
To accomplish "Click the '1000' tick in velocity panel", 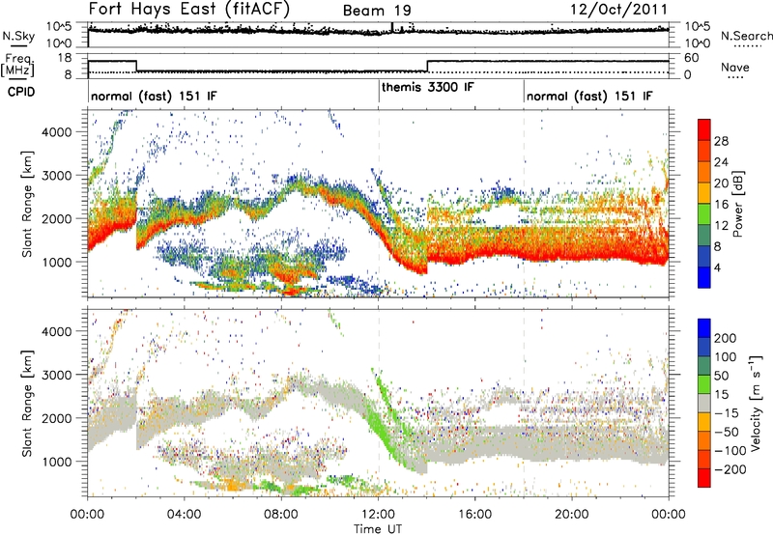I will tap(56, 462).
